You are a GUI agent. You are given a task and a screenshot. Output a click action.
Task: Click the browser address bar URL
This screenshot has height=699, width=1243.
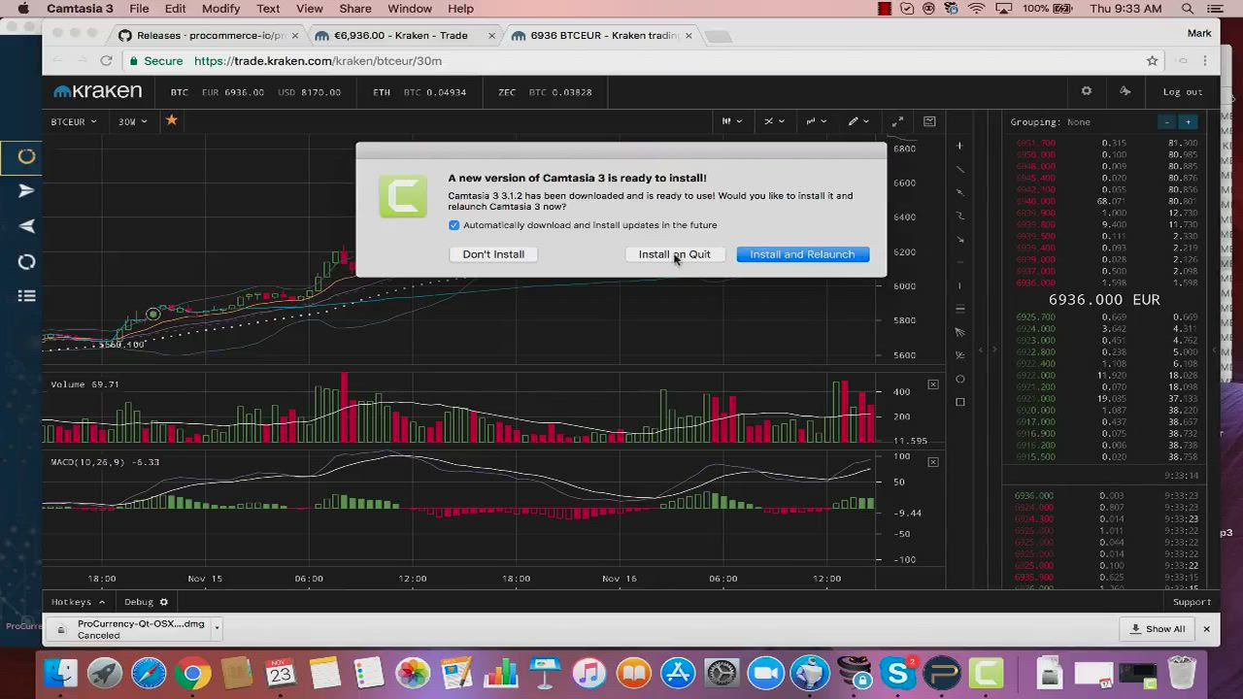pos(318,61)
